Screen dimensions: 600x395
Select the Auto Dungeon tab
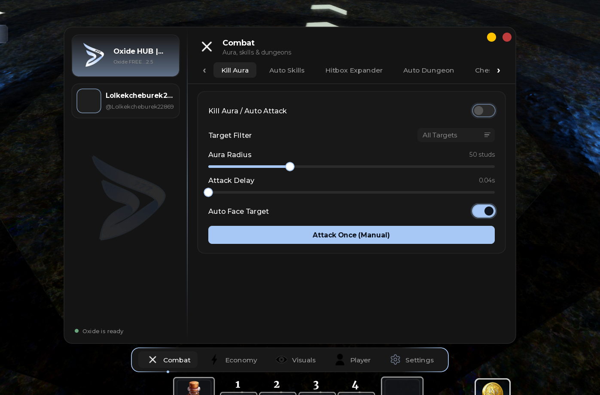pyautogui.click(x=429, y=70)
